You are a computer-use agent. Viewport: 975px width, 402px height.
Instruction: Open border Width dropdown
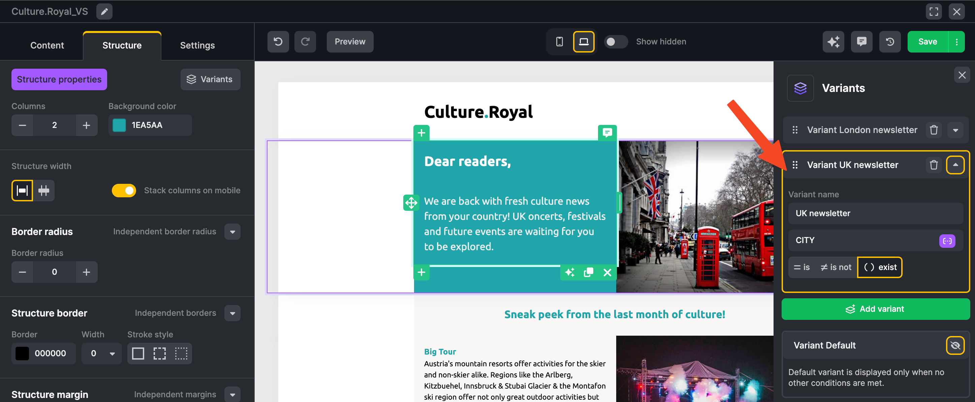[101, 354]
